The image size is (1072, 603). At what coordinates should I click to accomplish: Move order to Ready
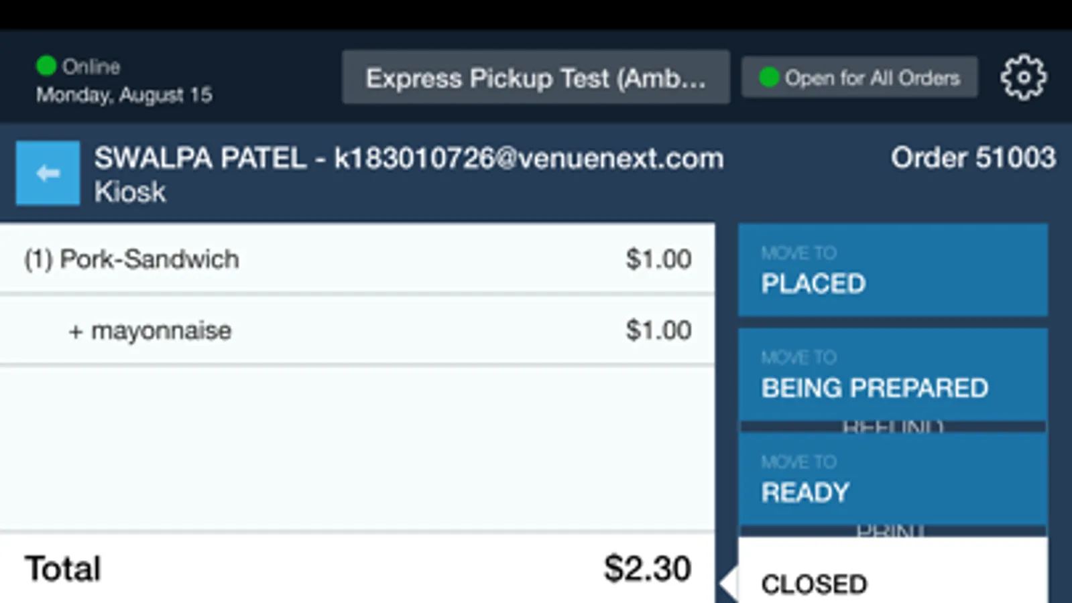click(892, 478)
